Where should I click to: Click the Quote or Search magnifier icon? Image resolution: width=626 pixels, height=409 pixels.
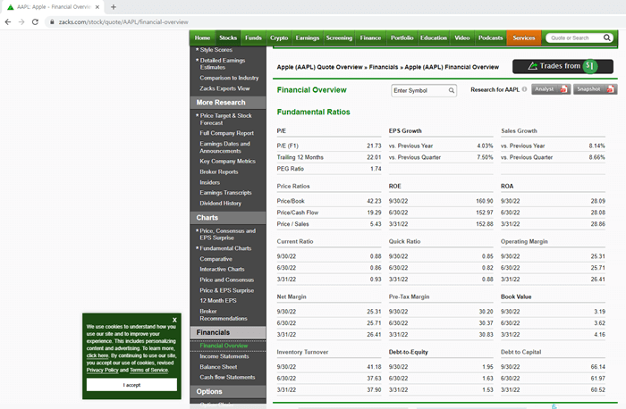[x=606, y=38]
